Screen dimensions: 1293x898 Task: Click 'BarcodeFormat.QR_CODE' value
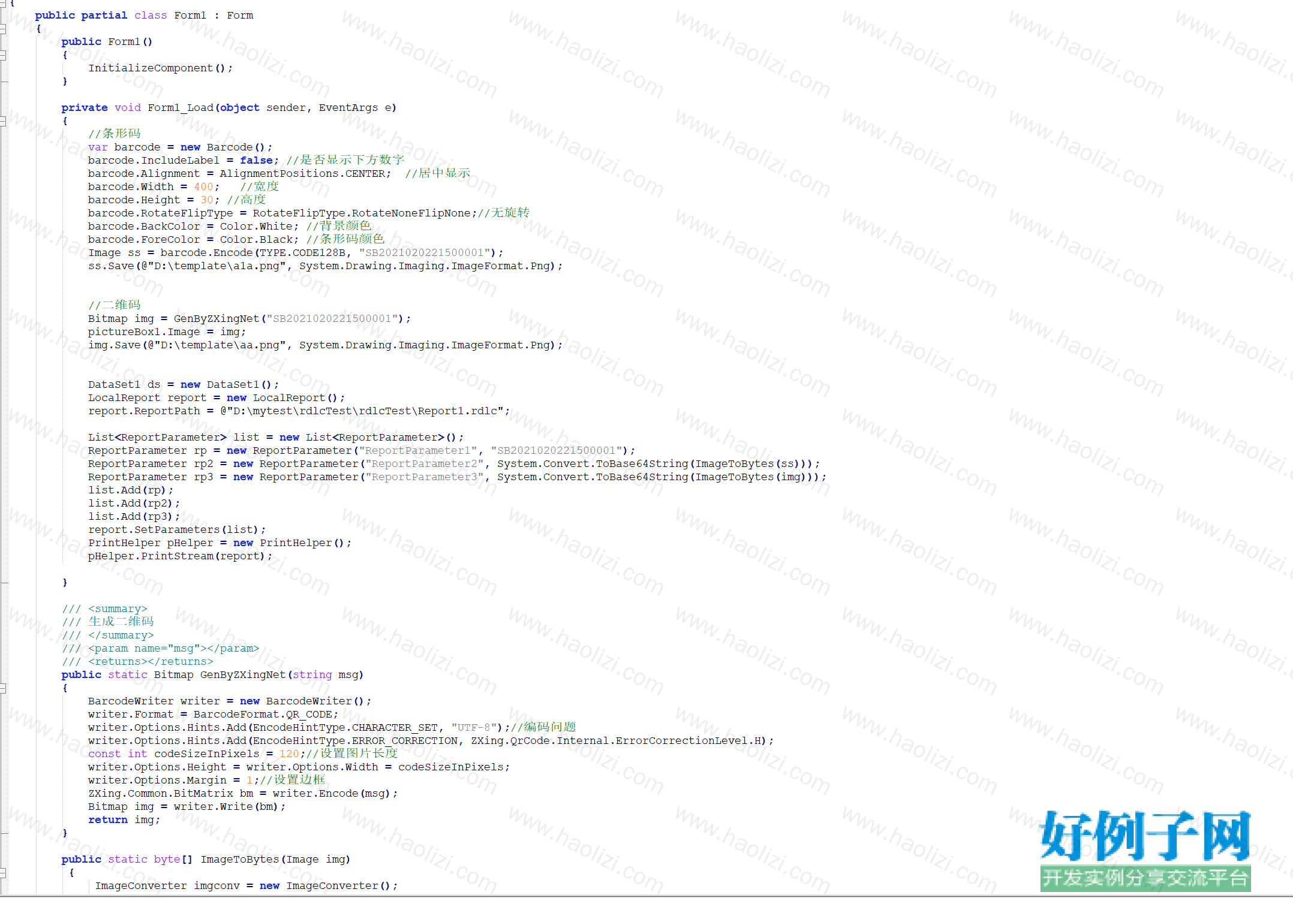(263, 714)
